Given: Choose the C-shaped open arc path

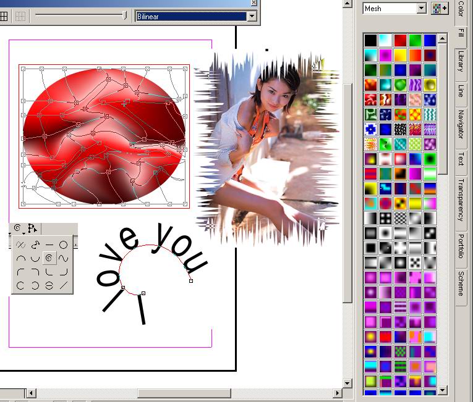Looking at the screenshot, I should point(21,285).
